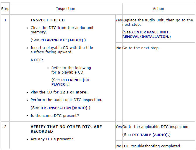Go to the DTC TABLE [AUDIO] link

(x=150, y=135)
